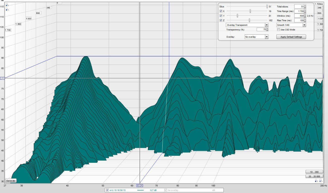Viewport: 328px width, 193px height.
Task: Uncheck the Z axis checkbox
Action: tap(221, 20)
